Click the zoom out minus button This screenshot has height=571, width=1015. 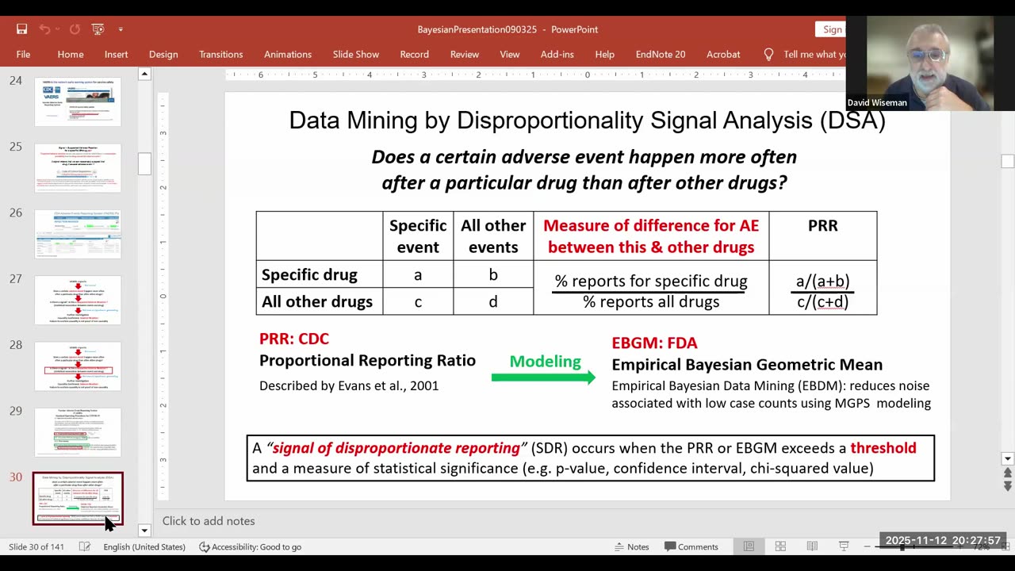[x=868, y=546]
